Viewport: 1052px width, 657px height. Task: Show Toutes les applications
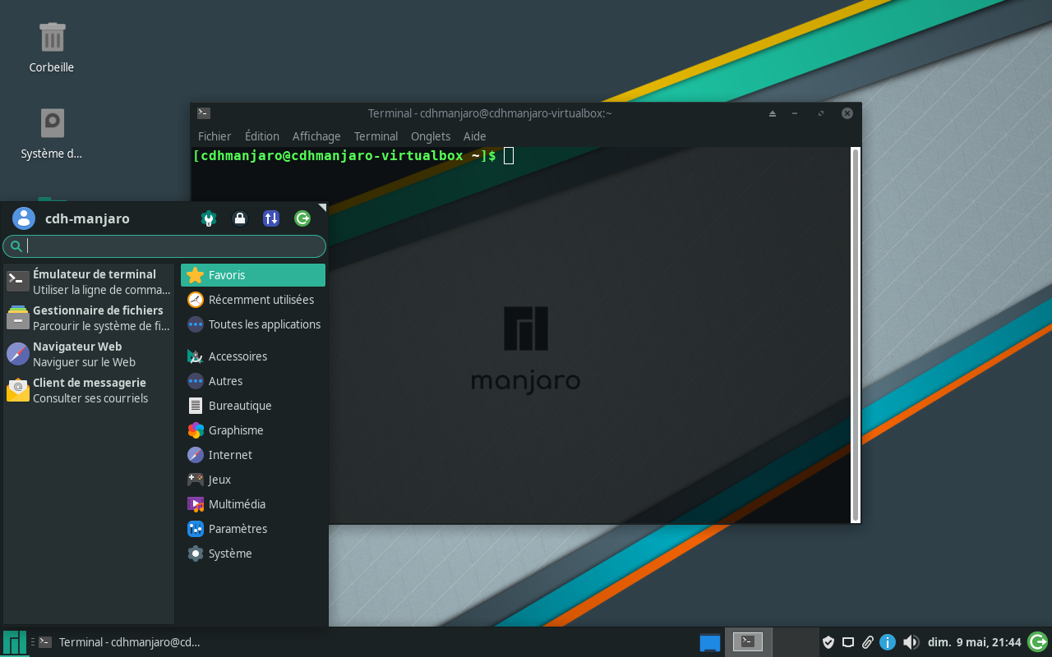pos(264,324)
